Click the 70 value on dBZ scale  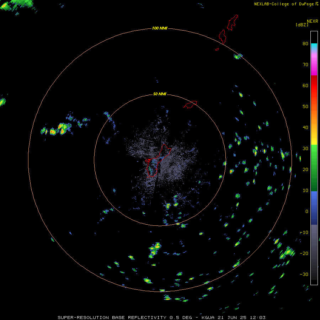305,65
